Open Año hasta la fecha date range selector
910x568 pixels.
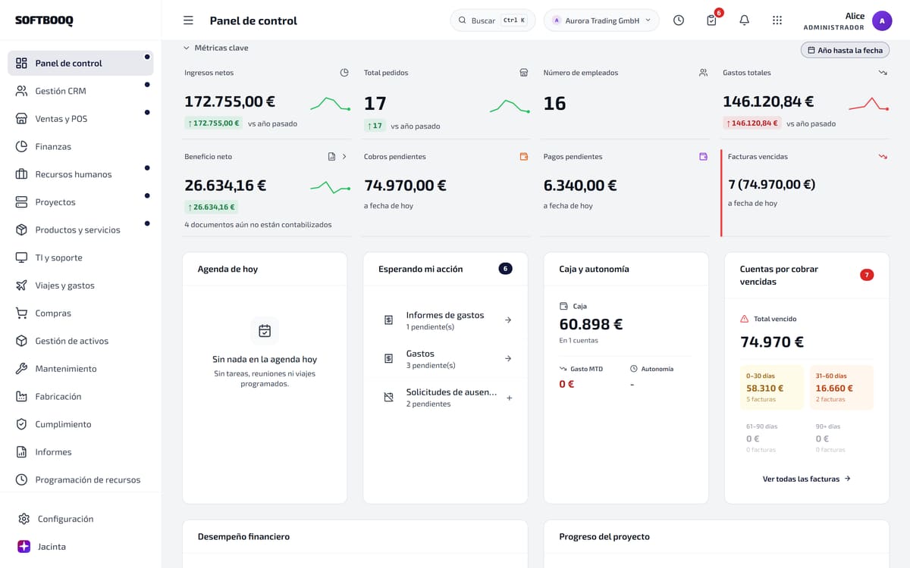point(845,50)
